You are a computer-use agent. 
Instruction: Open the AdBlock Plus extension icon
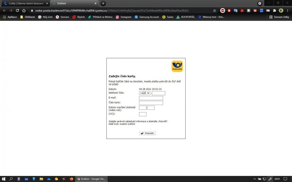coord(223,10)
